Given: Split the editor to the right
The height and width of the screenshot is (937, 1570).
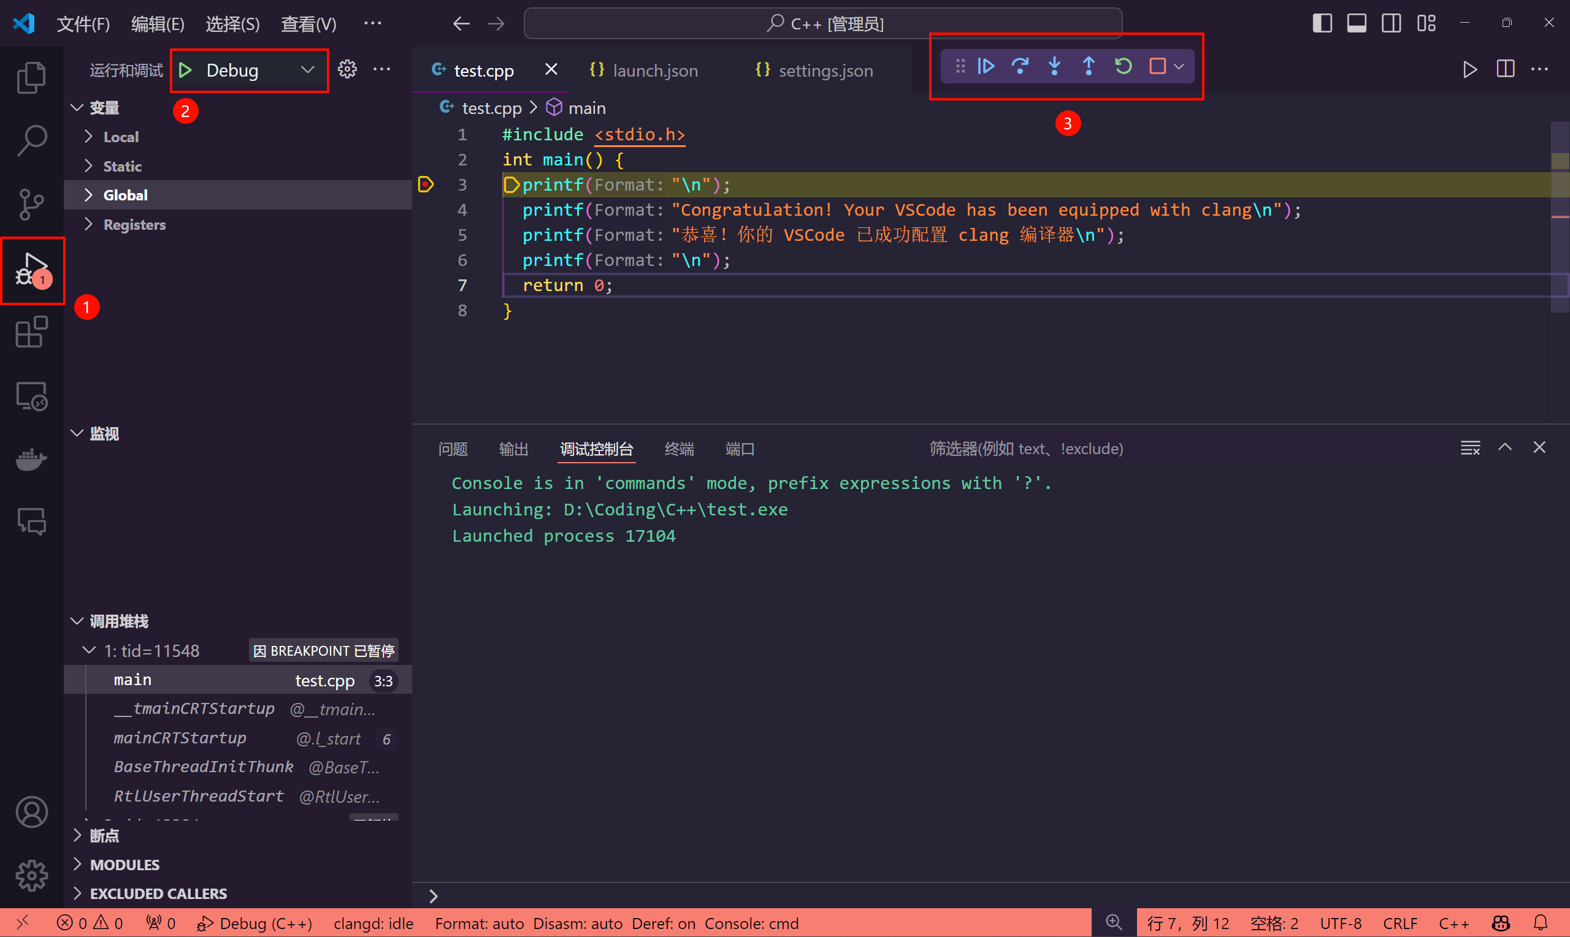Looking at the screenshot, I should 1506,69.
